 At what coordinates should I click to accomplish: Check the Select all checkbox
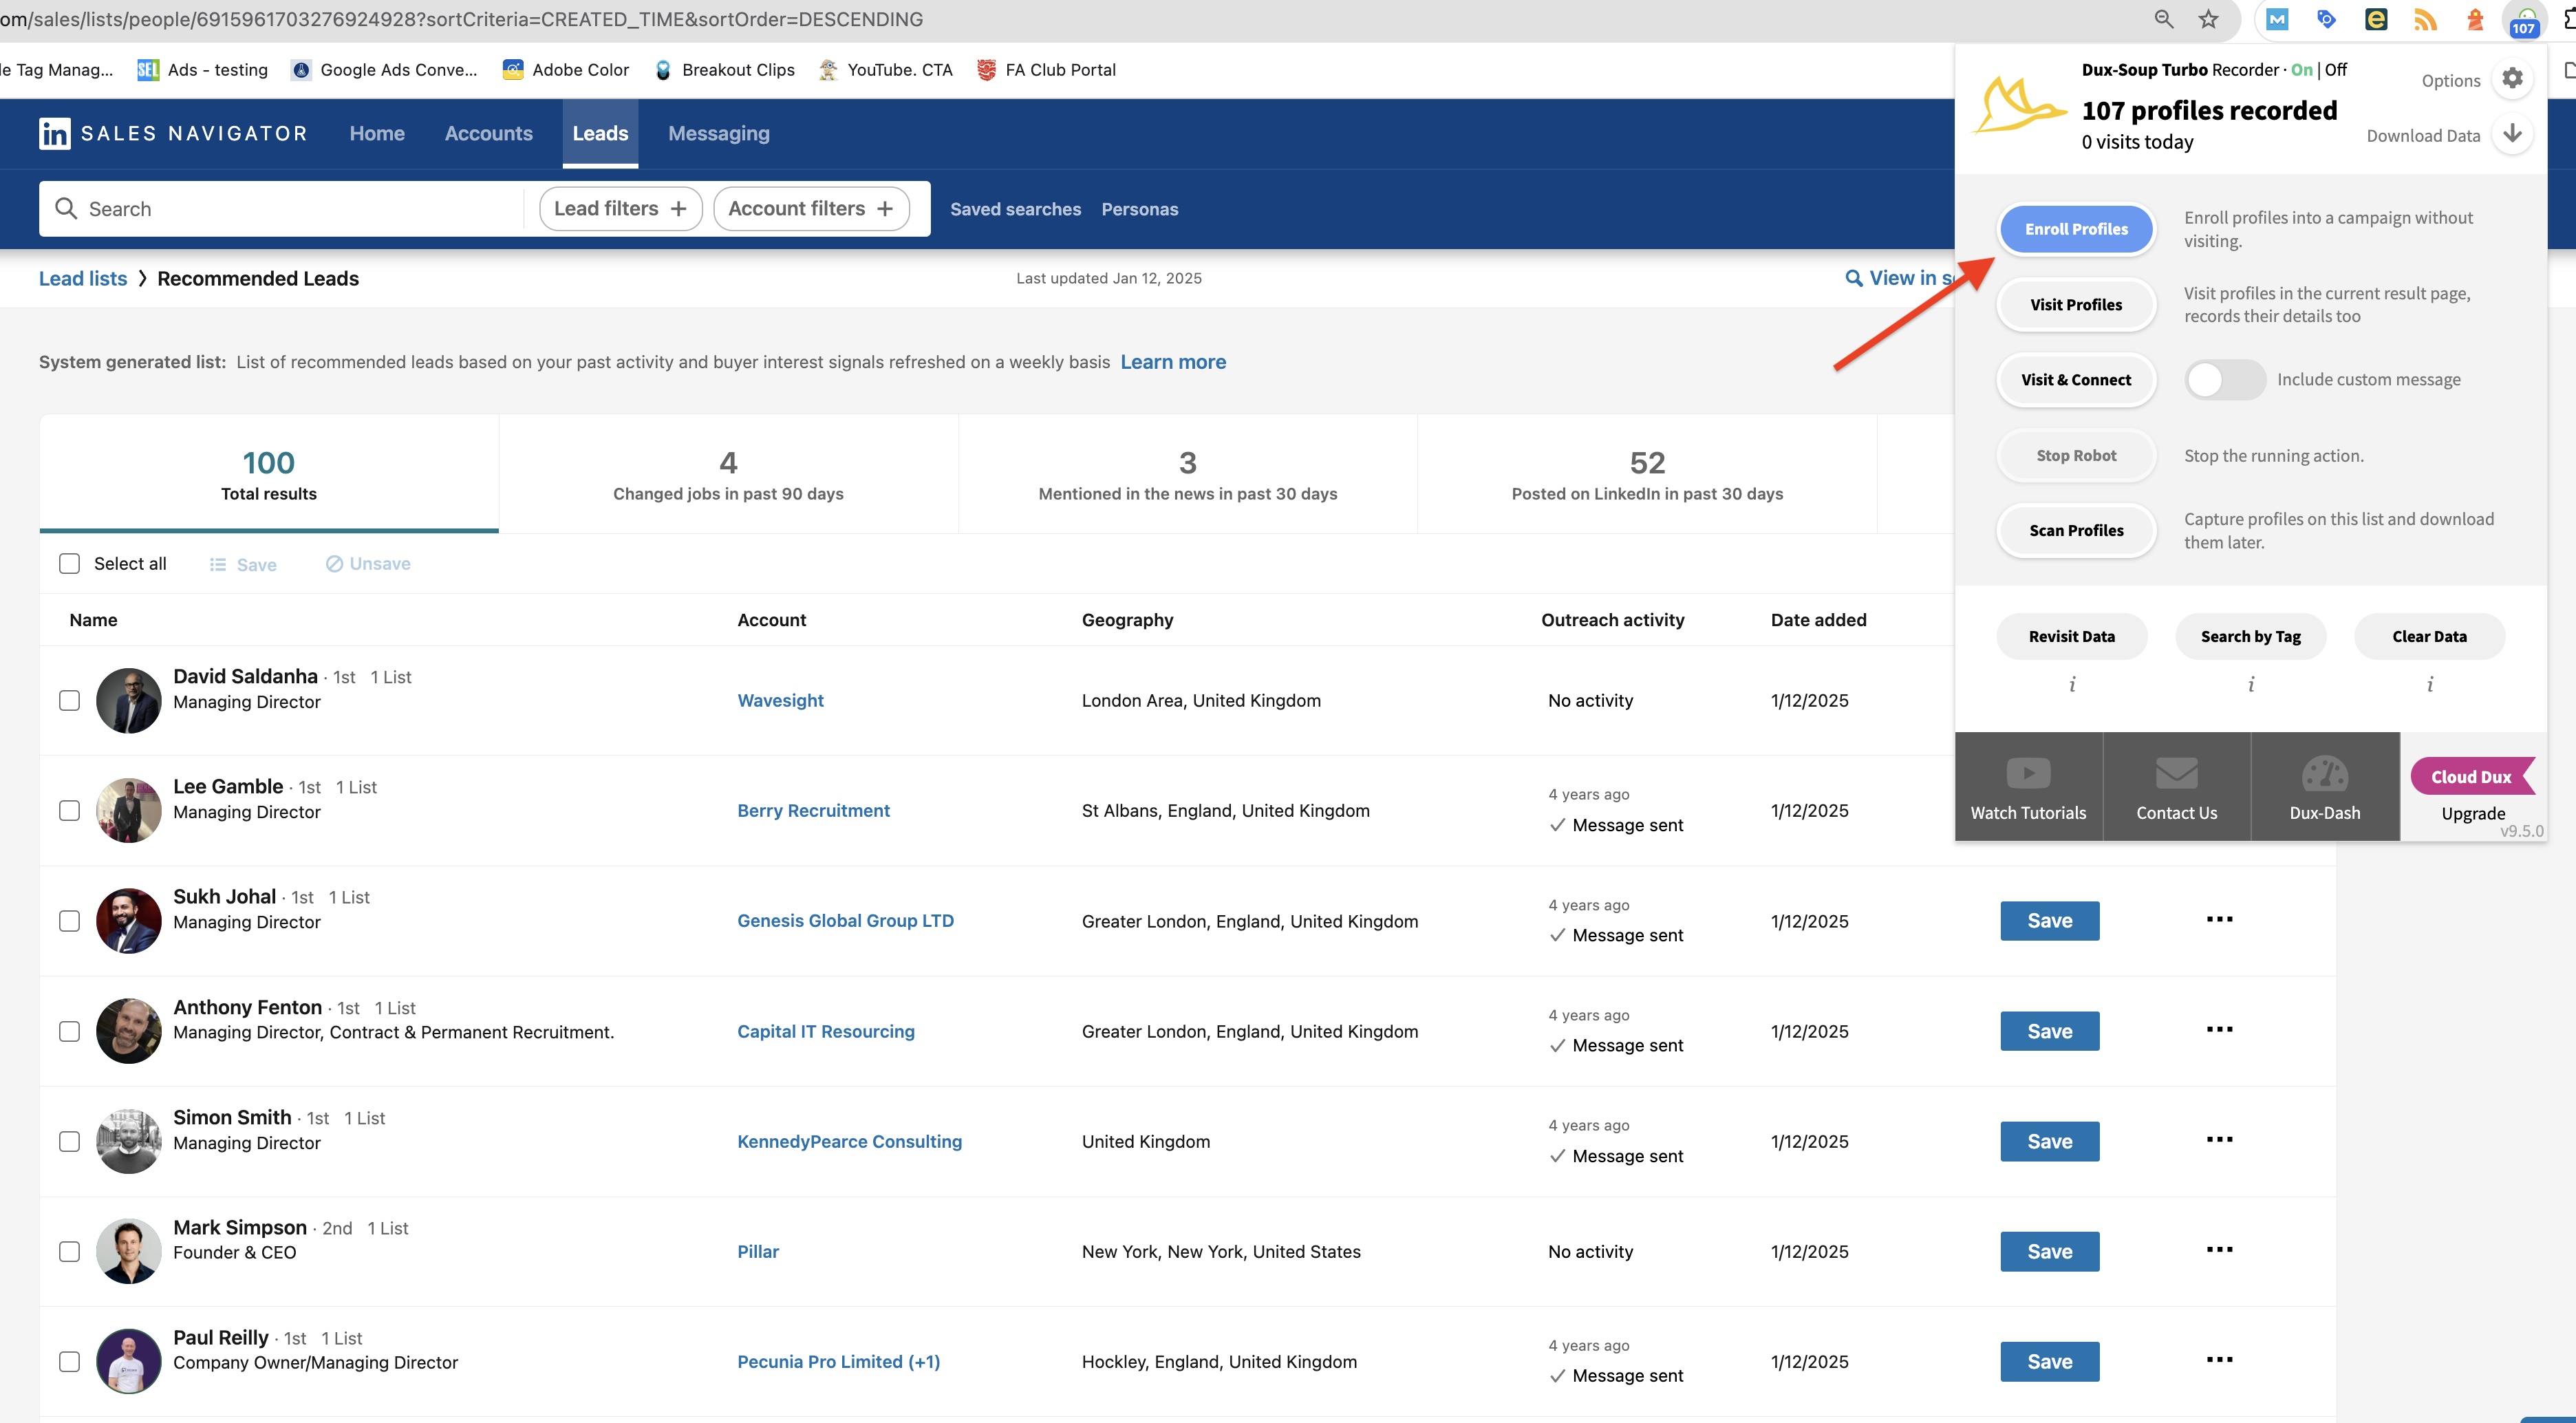click(x=69, y=563)
